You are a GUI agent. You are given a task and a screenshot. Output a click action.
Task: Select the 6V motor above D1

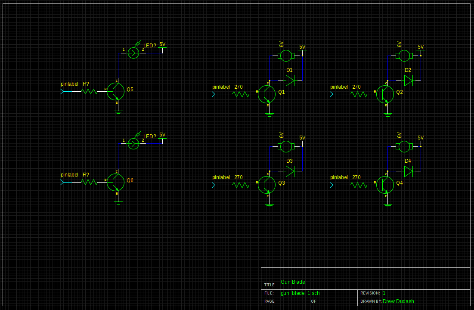point(286,56)
